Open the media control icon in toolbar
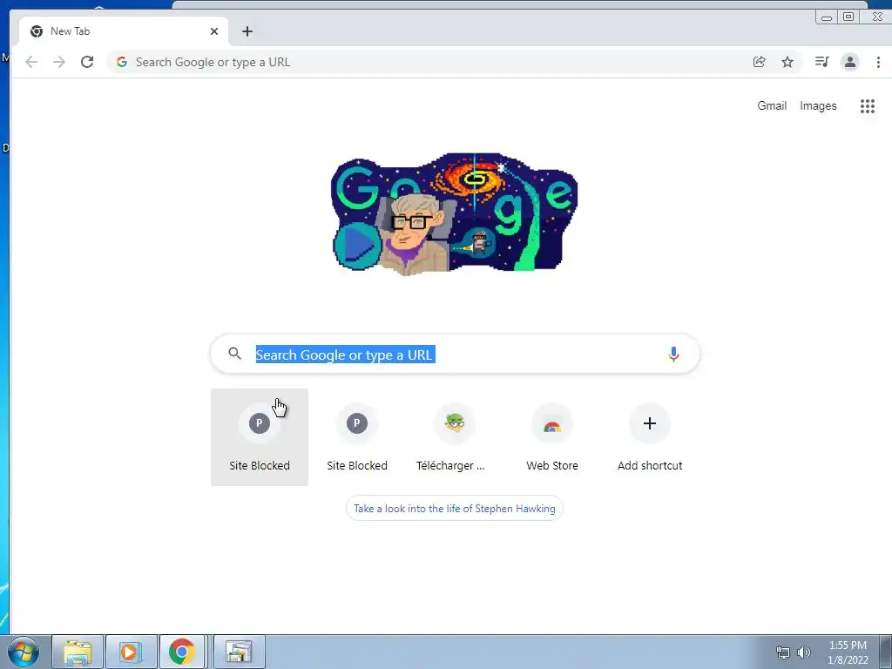 pyautogui.click(x=821, y=62)
